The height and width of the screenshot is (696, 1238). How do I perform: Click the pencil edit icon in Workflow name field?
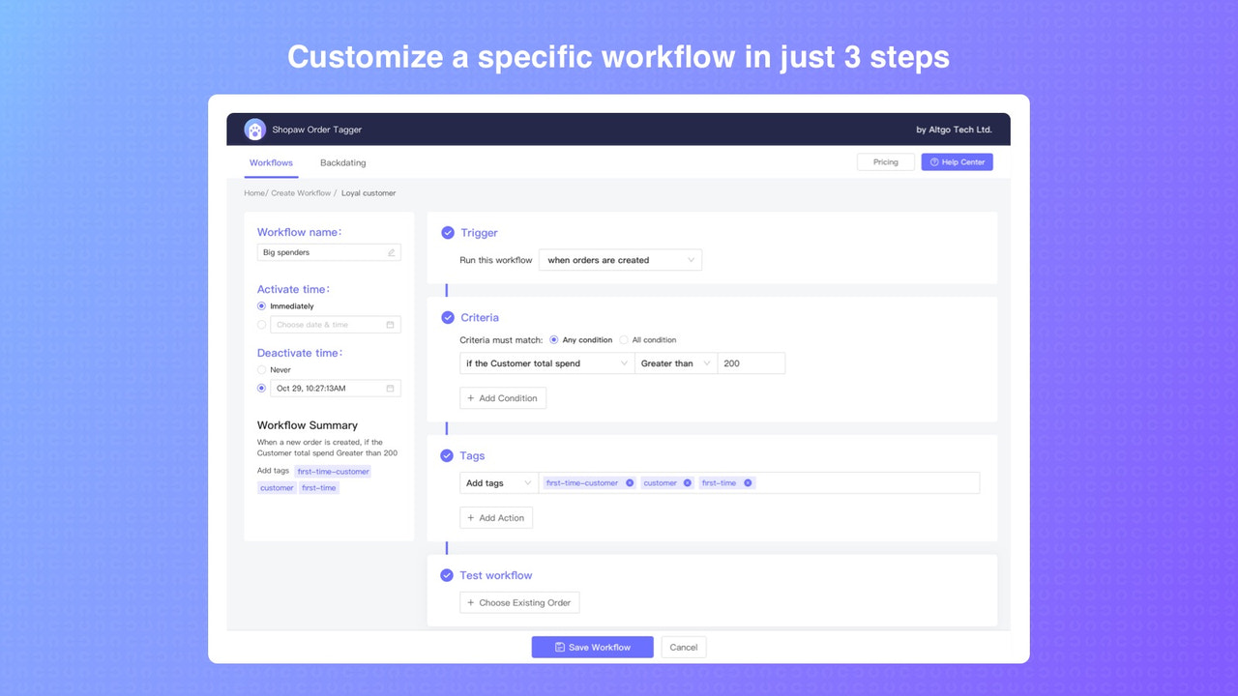[393, 251]
